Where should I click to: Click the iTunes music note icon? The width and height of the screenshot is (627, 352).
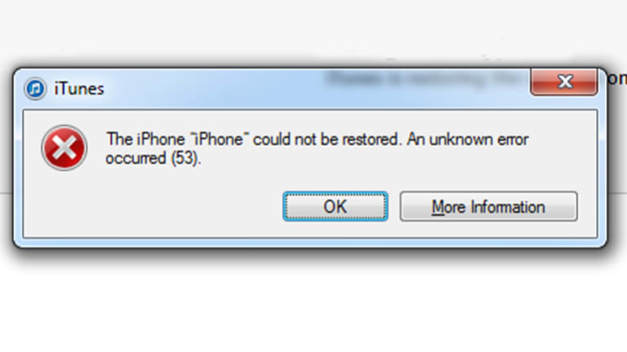click(35, 89)
